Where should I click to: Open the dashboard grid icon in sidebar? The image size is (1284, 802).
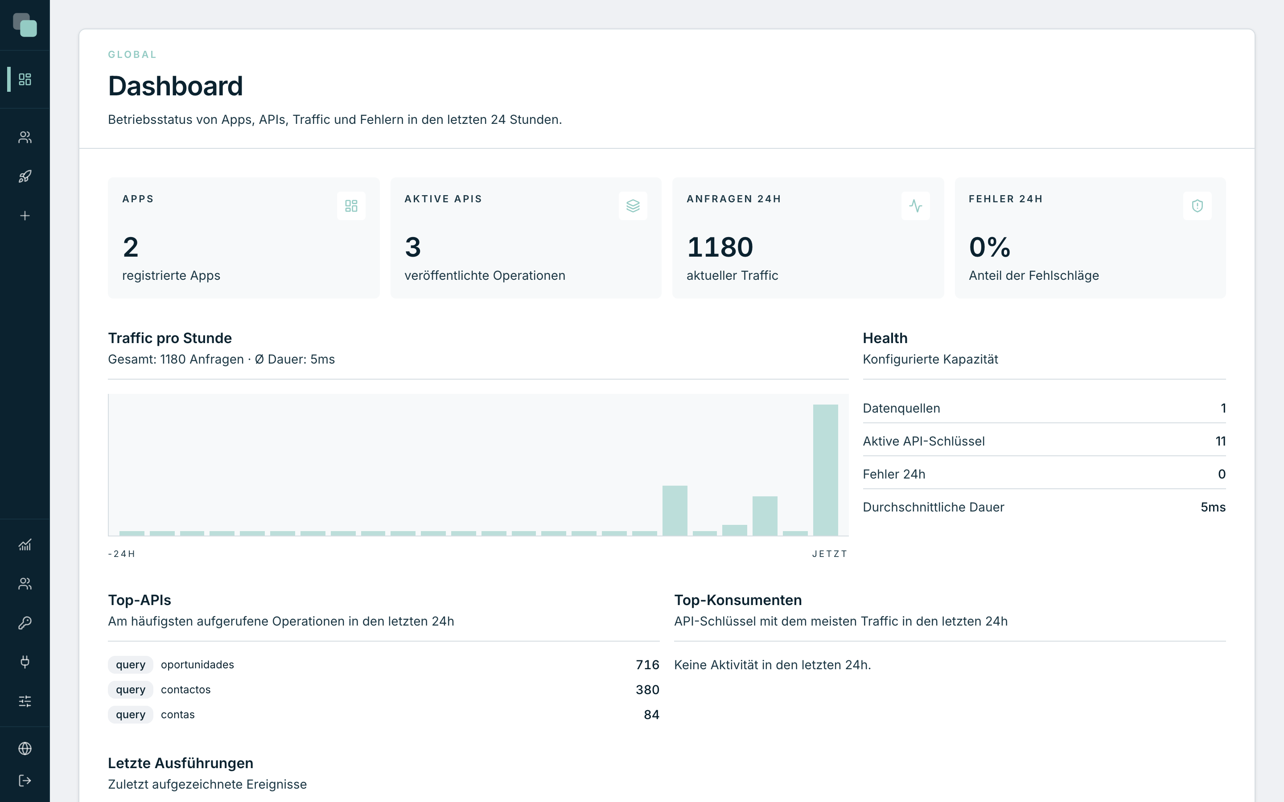(25, 79)
